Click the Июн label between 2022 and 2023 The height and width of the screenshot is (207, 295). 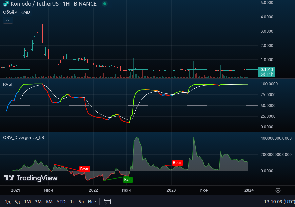coord(126,190)
